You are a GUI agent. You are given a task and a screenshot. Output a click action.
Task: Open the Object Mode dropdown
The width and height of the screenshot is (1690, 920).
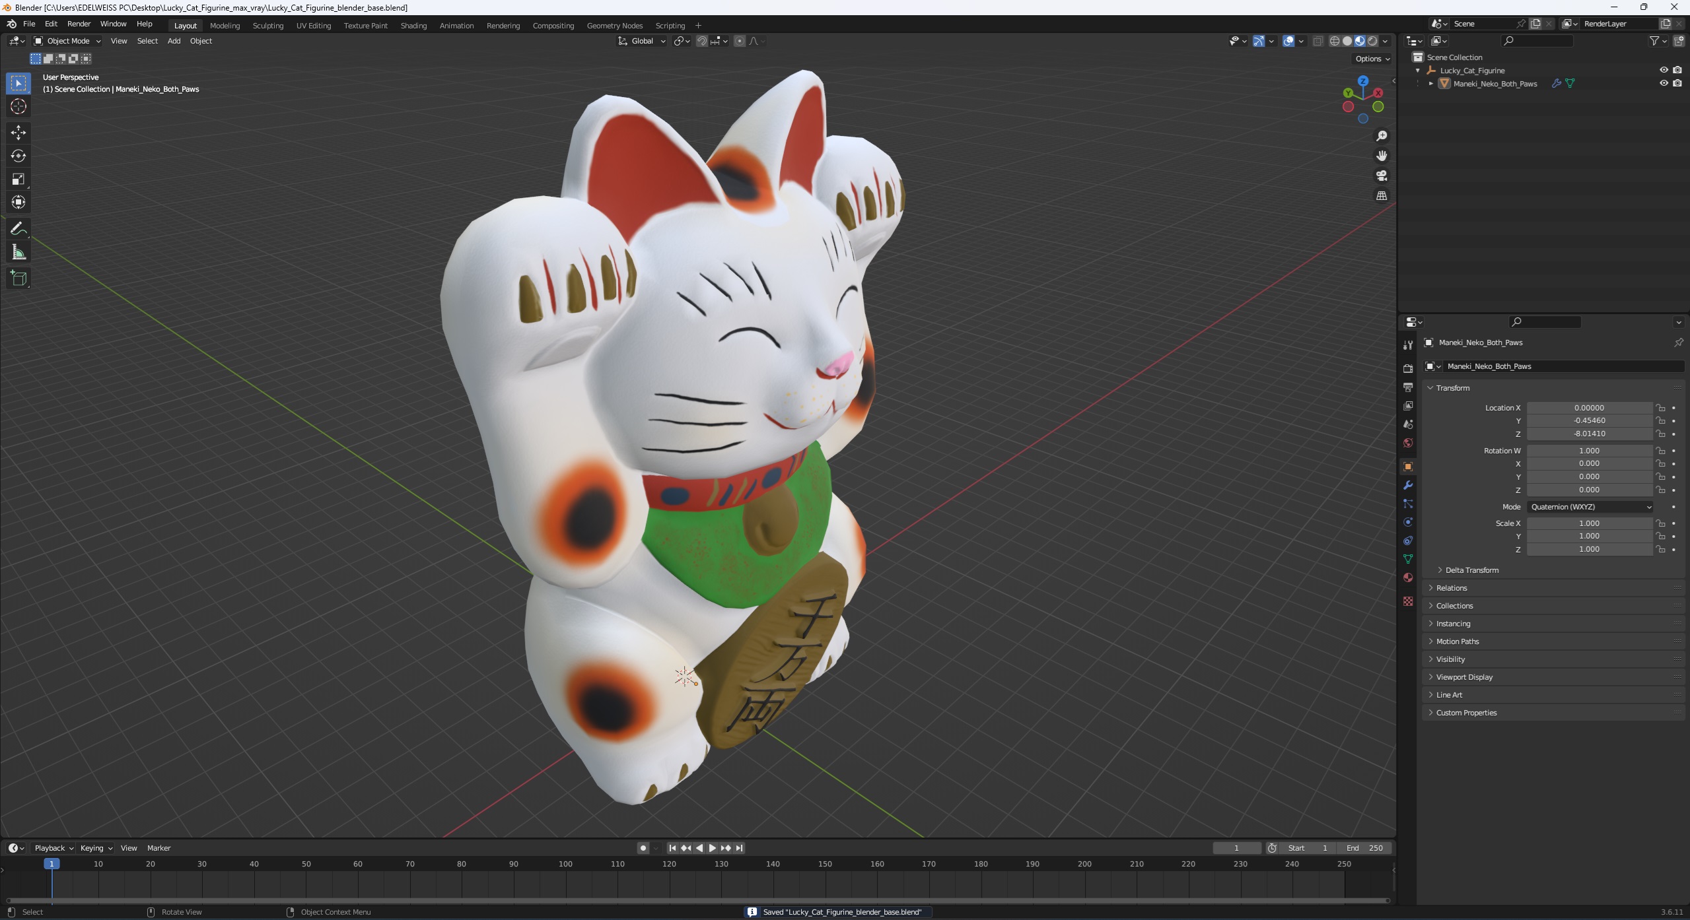[x=67, y=41]
